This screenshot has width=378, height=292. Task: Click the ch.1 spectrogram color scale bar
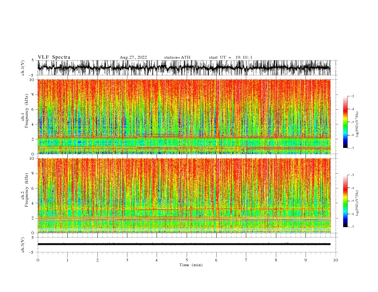pyautogui.click(x=345, y=122)
